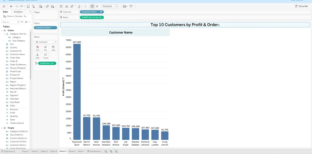The width and height of the screenshot is (312, 154).
Task: Click New Worksheet icon in bottom tab bar
Action: [x=106, y=152]
